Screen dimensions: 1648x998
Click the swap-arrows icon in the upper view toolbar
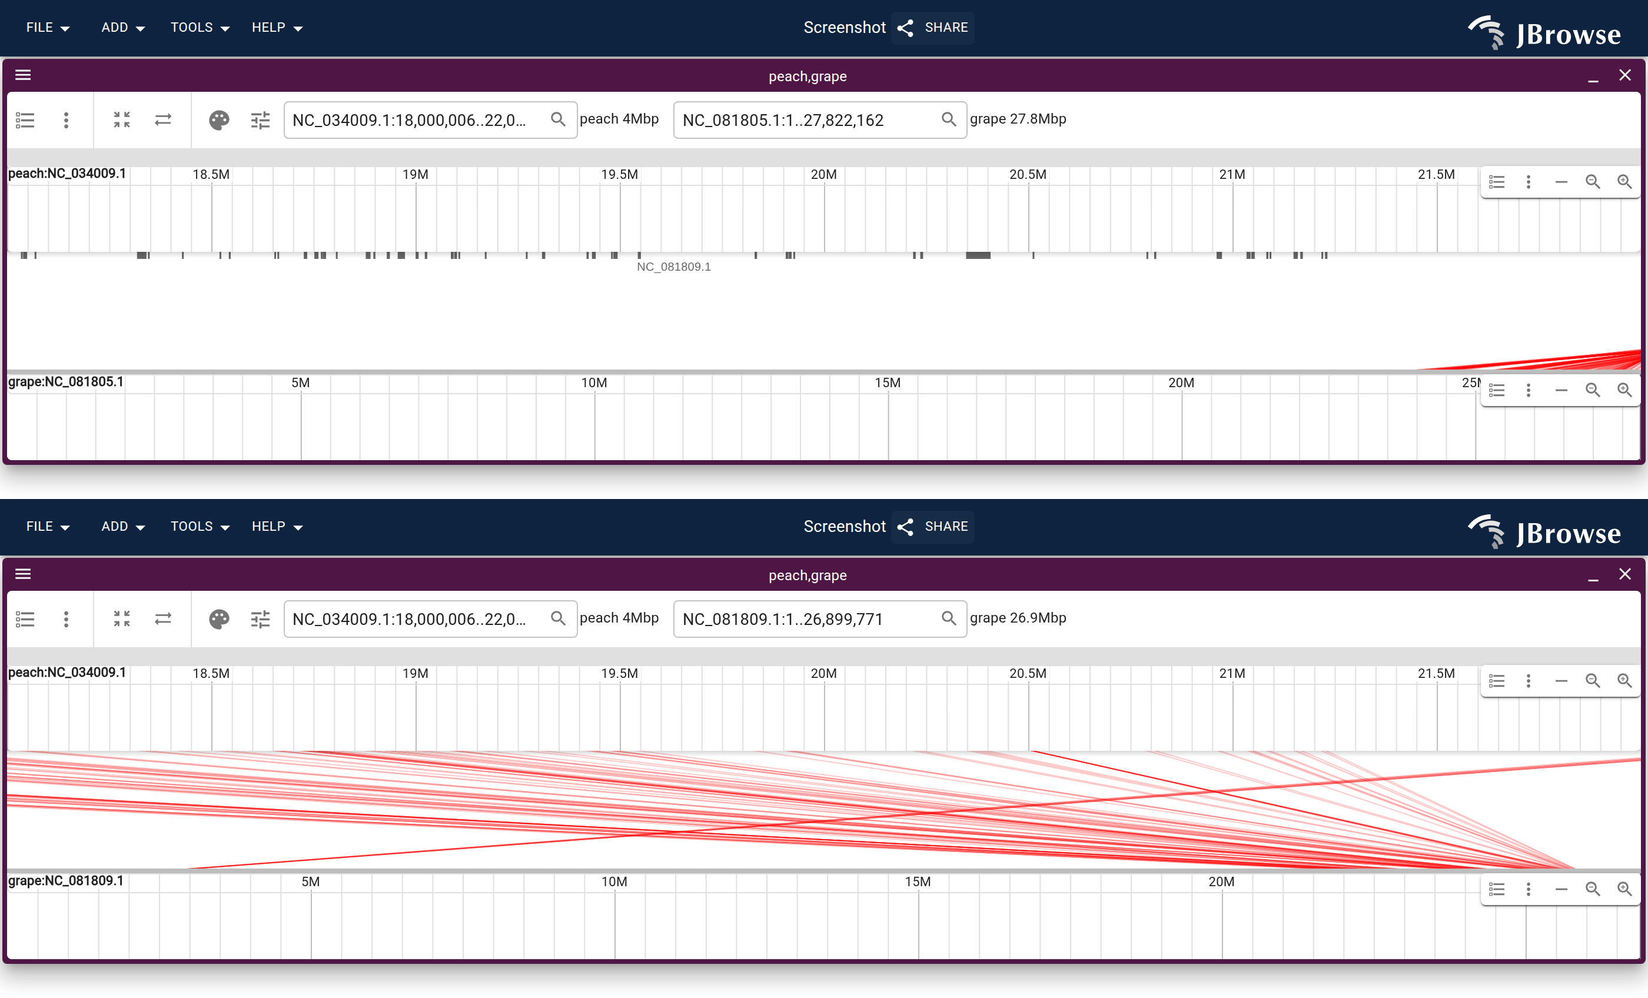coord(163,119)
